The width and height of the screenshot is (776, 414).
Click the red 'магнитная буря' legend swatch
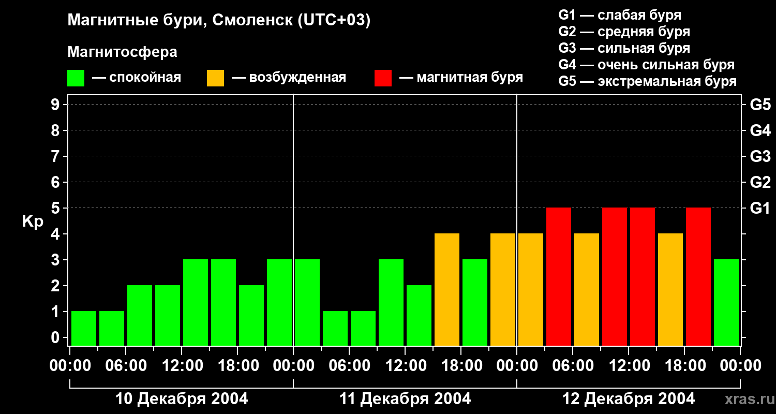(383, 78)
